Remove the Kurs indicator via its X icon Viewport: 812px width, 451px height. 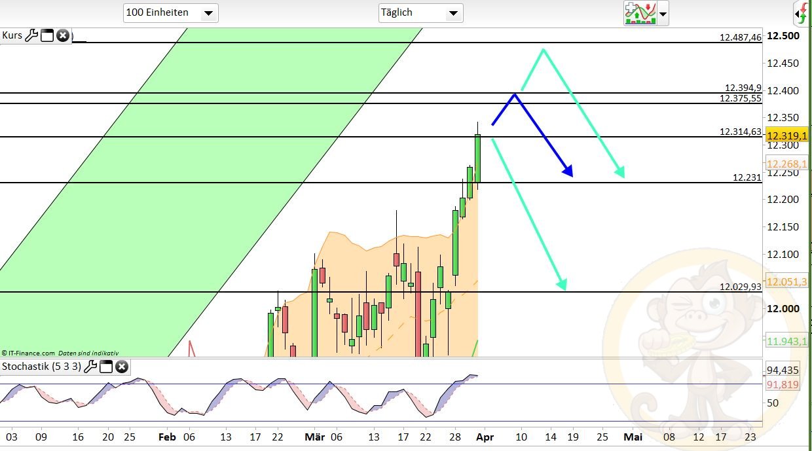tap(62, 36)
